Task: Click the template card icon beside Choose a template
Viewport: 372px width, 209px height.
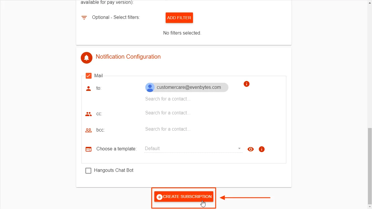Action: click(88, 149)
